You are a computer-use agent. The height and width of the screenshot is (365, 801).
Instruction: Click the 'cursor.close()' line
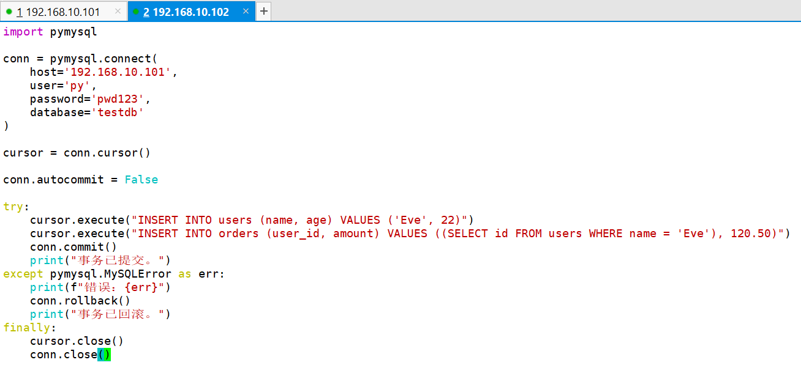tap(77, 341)
